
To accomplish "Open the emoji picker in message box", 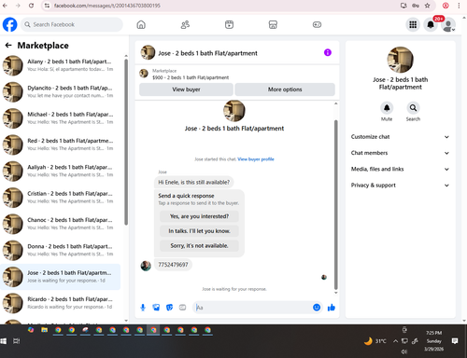I will pyautogui.click(x=317, y=308).
